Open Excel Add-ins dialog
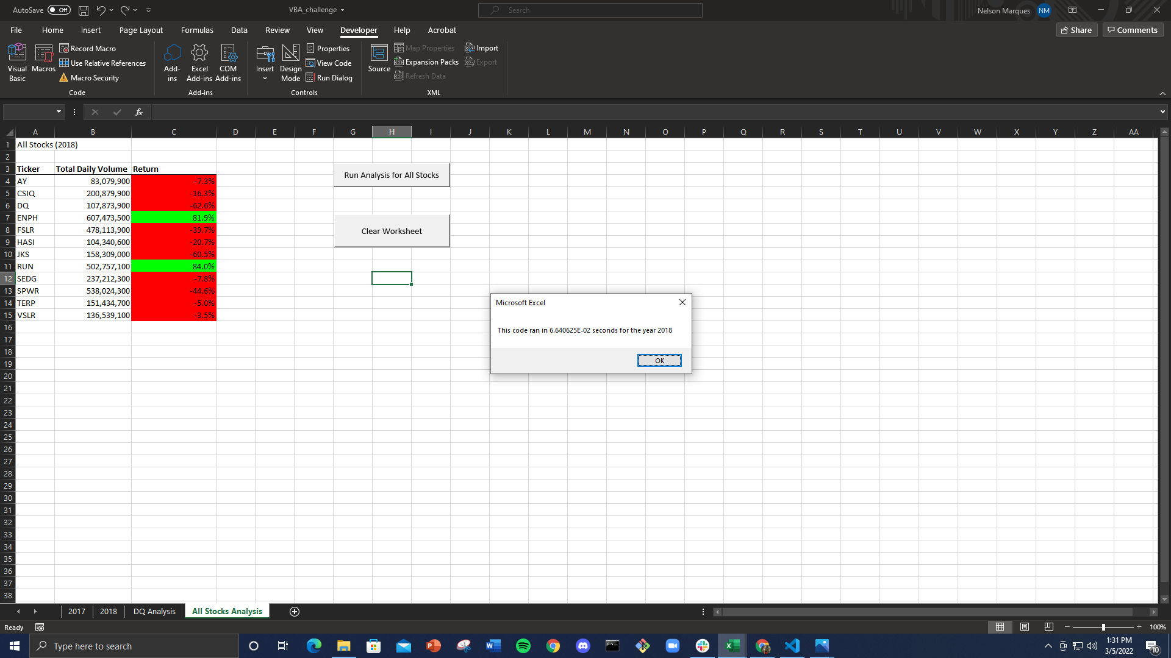 [199, 62]
